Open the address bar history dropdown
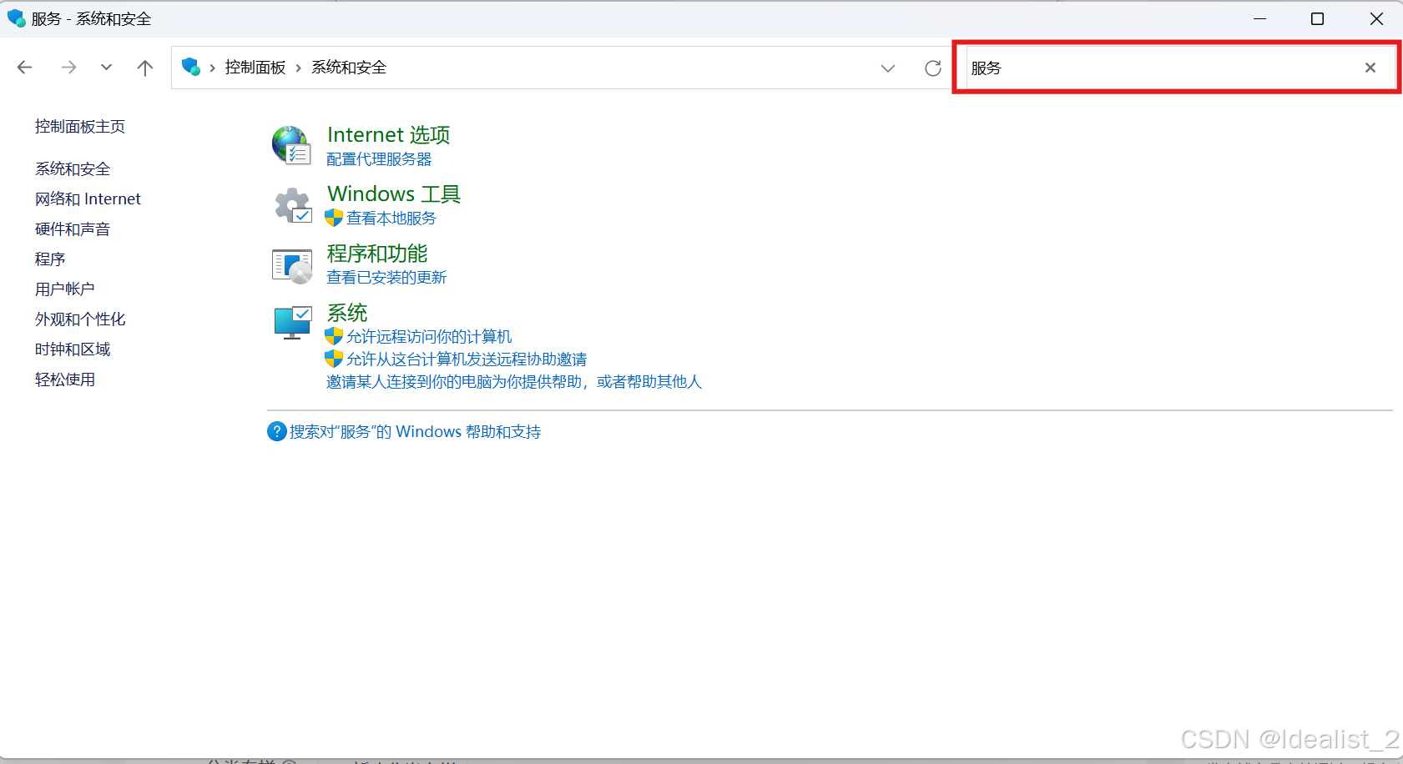The image size is (1403, 764). (888, 68)
